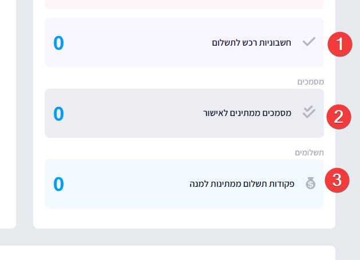Viewport: 360px width, 260px height.
Task: Click the red badge numbered 1
Action: point(340,45)
